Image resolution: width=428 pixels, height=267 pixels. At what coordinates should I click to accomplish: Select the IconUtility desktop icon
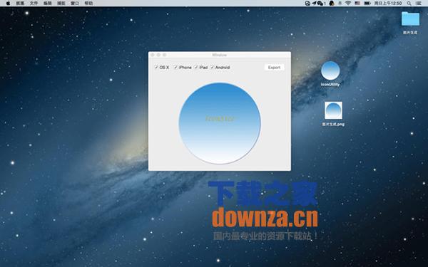(330, 74)
